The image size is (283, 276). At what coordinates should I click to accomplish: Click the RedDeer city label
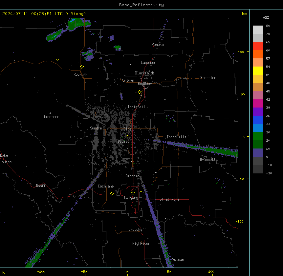tap(144, 84)
